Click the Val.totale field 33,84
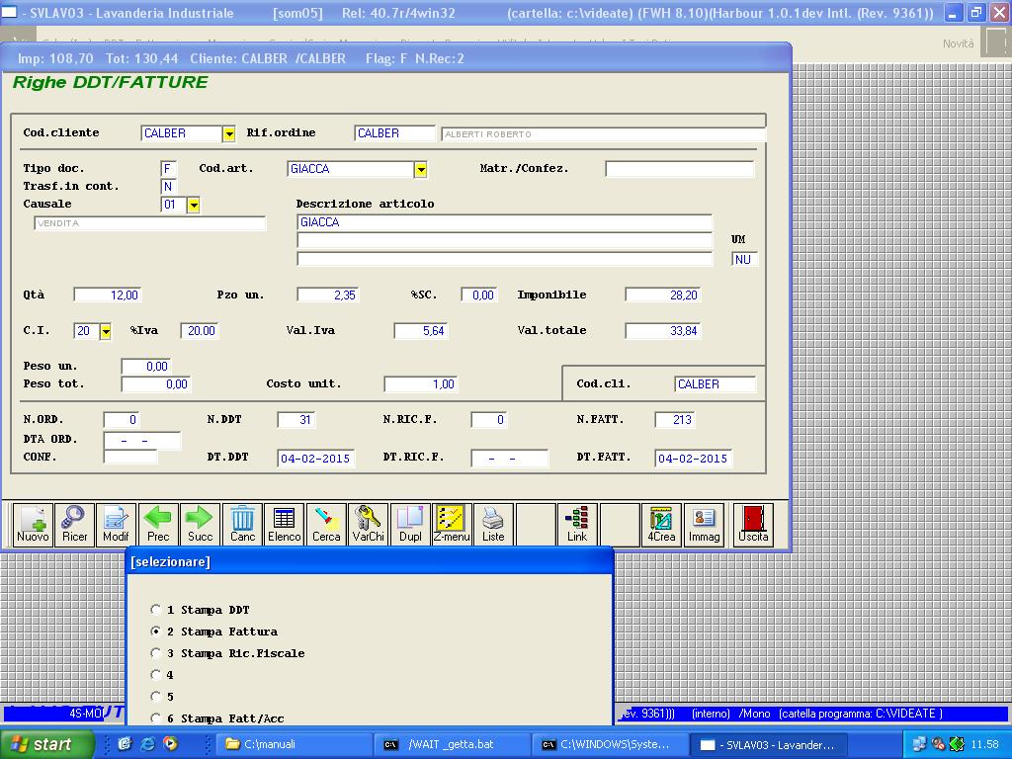The width and height of the screenshot is (1012, 759). (x=663, y=331)
